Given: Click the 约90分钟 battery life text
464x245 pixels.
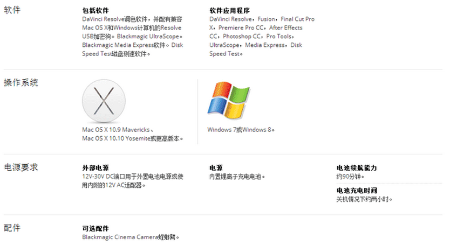Looking at the screenshot, I should click(x=350, y=177).
